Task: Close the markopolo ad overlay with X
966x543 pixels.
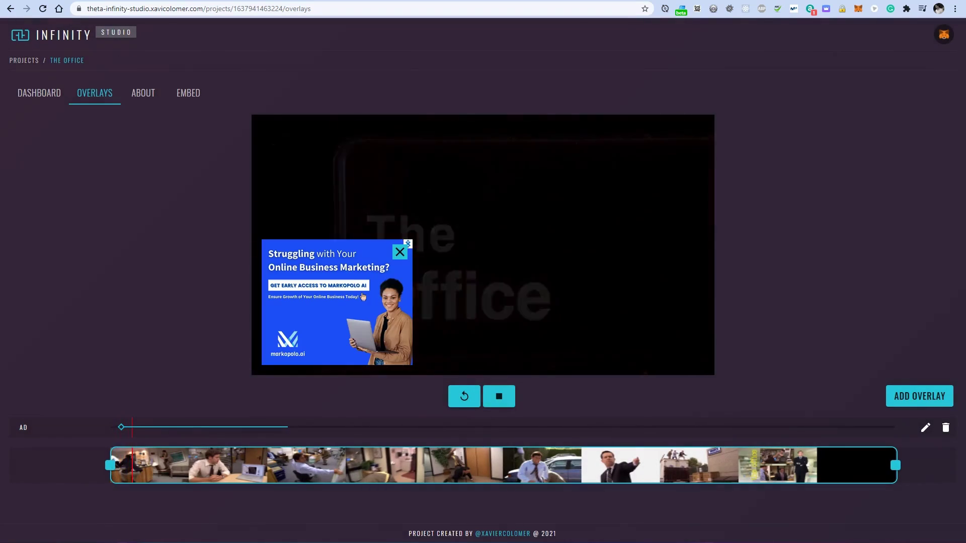Action: coord(400,252)
